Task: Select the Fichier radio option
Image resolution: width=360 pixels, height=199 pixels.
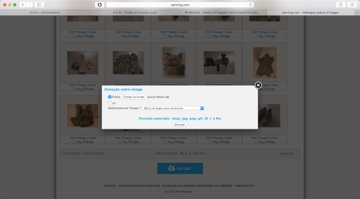Action: click(110, 97)
